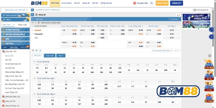Expand the Vô Địch Thế Giới section
The image size is (216, 108).
pyautogui.click(x=15, y=30)
